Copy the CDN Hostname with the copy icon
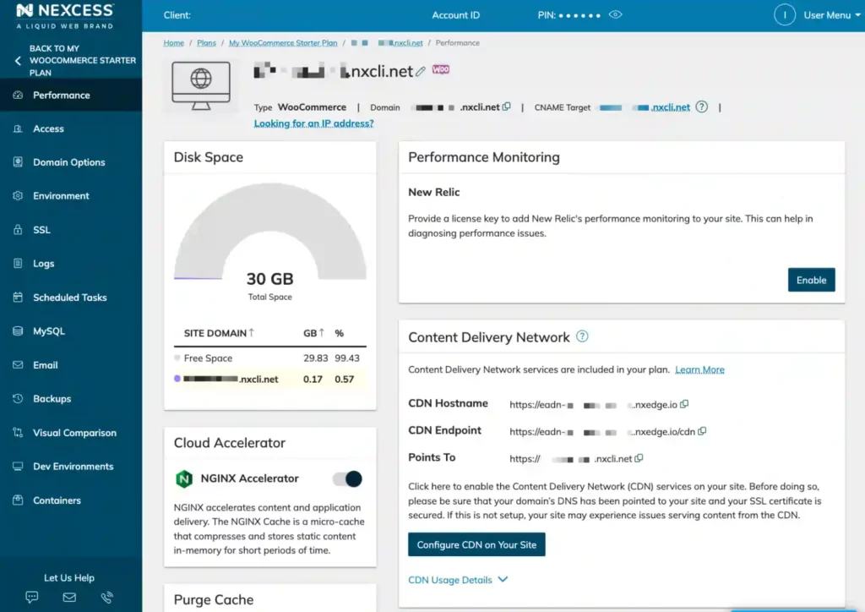This screenshot has height=612, width=865. point(685,404)
